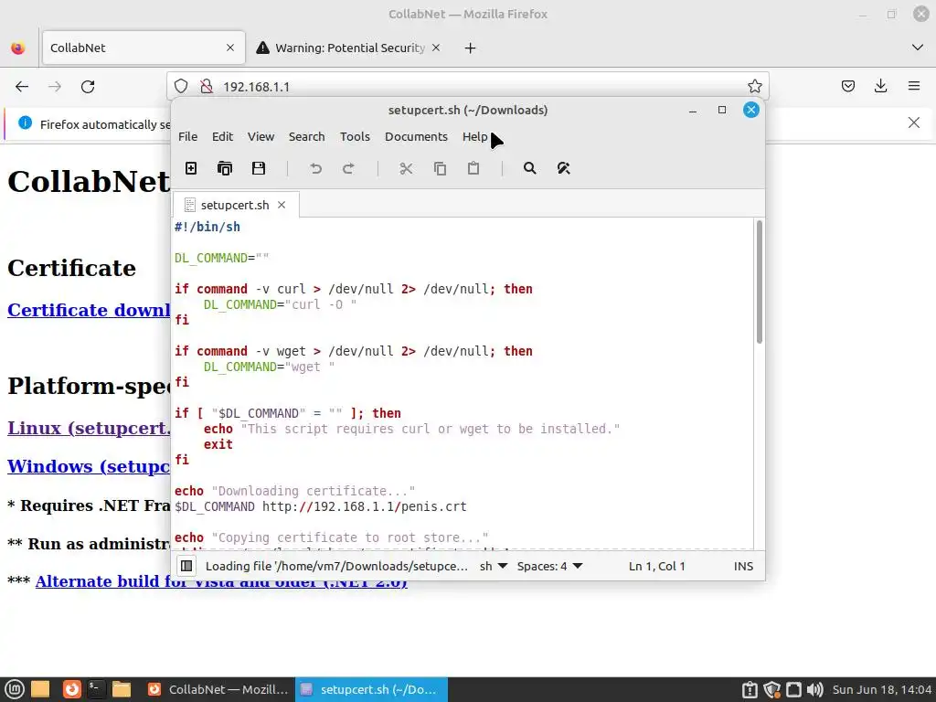Open the volume control tray icon
The image size is (936, 702).
coord(814,689)
